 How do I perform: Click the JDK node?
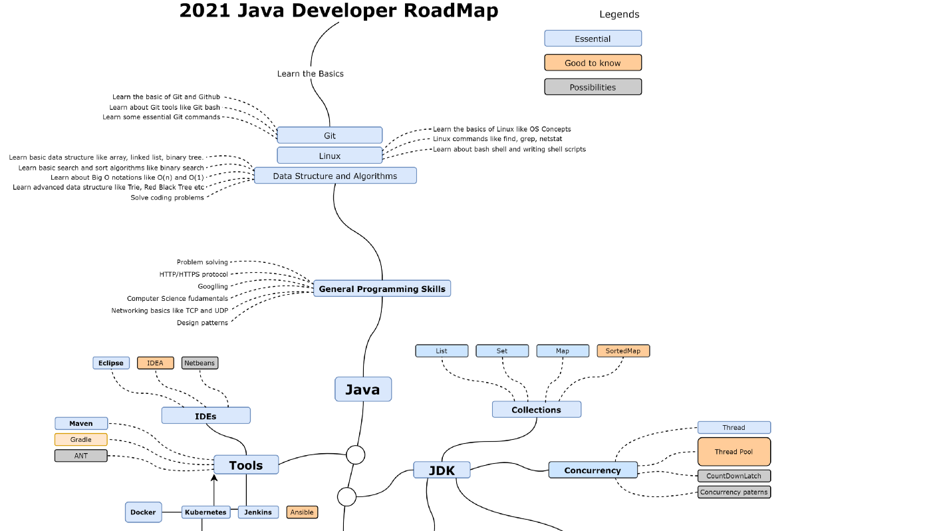[x=442, y=470]
